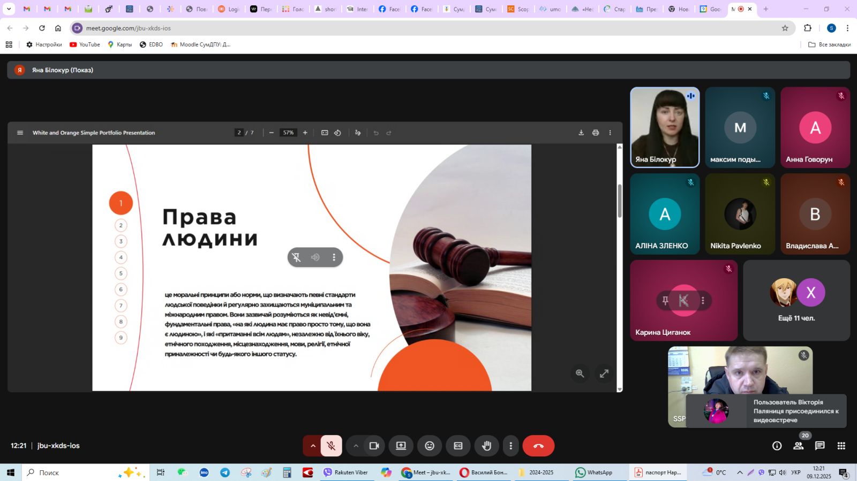This screenshot has width=857, height=481.
Task: Open more options menu in call bar
Action: coord(510,446)
